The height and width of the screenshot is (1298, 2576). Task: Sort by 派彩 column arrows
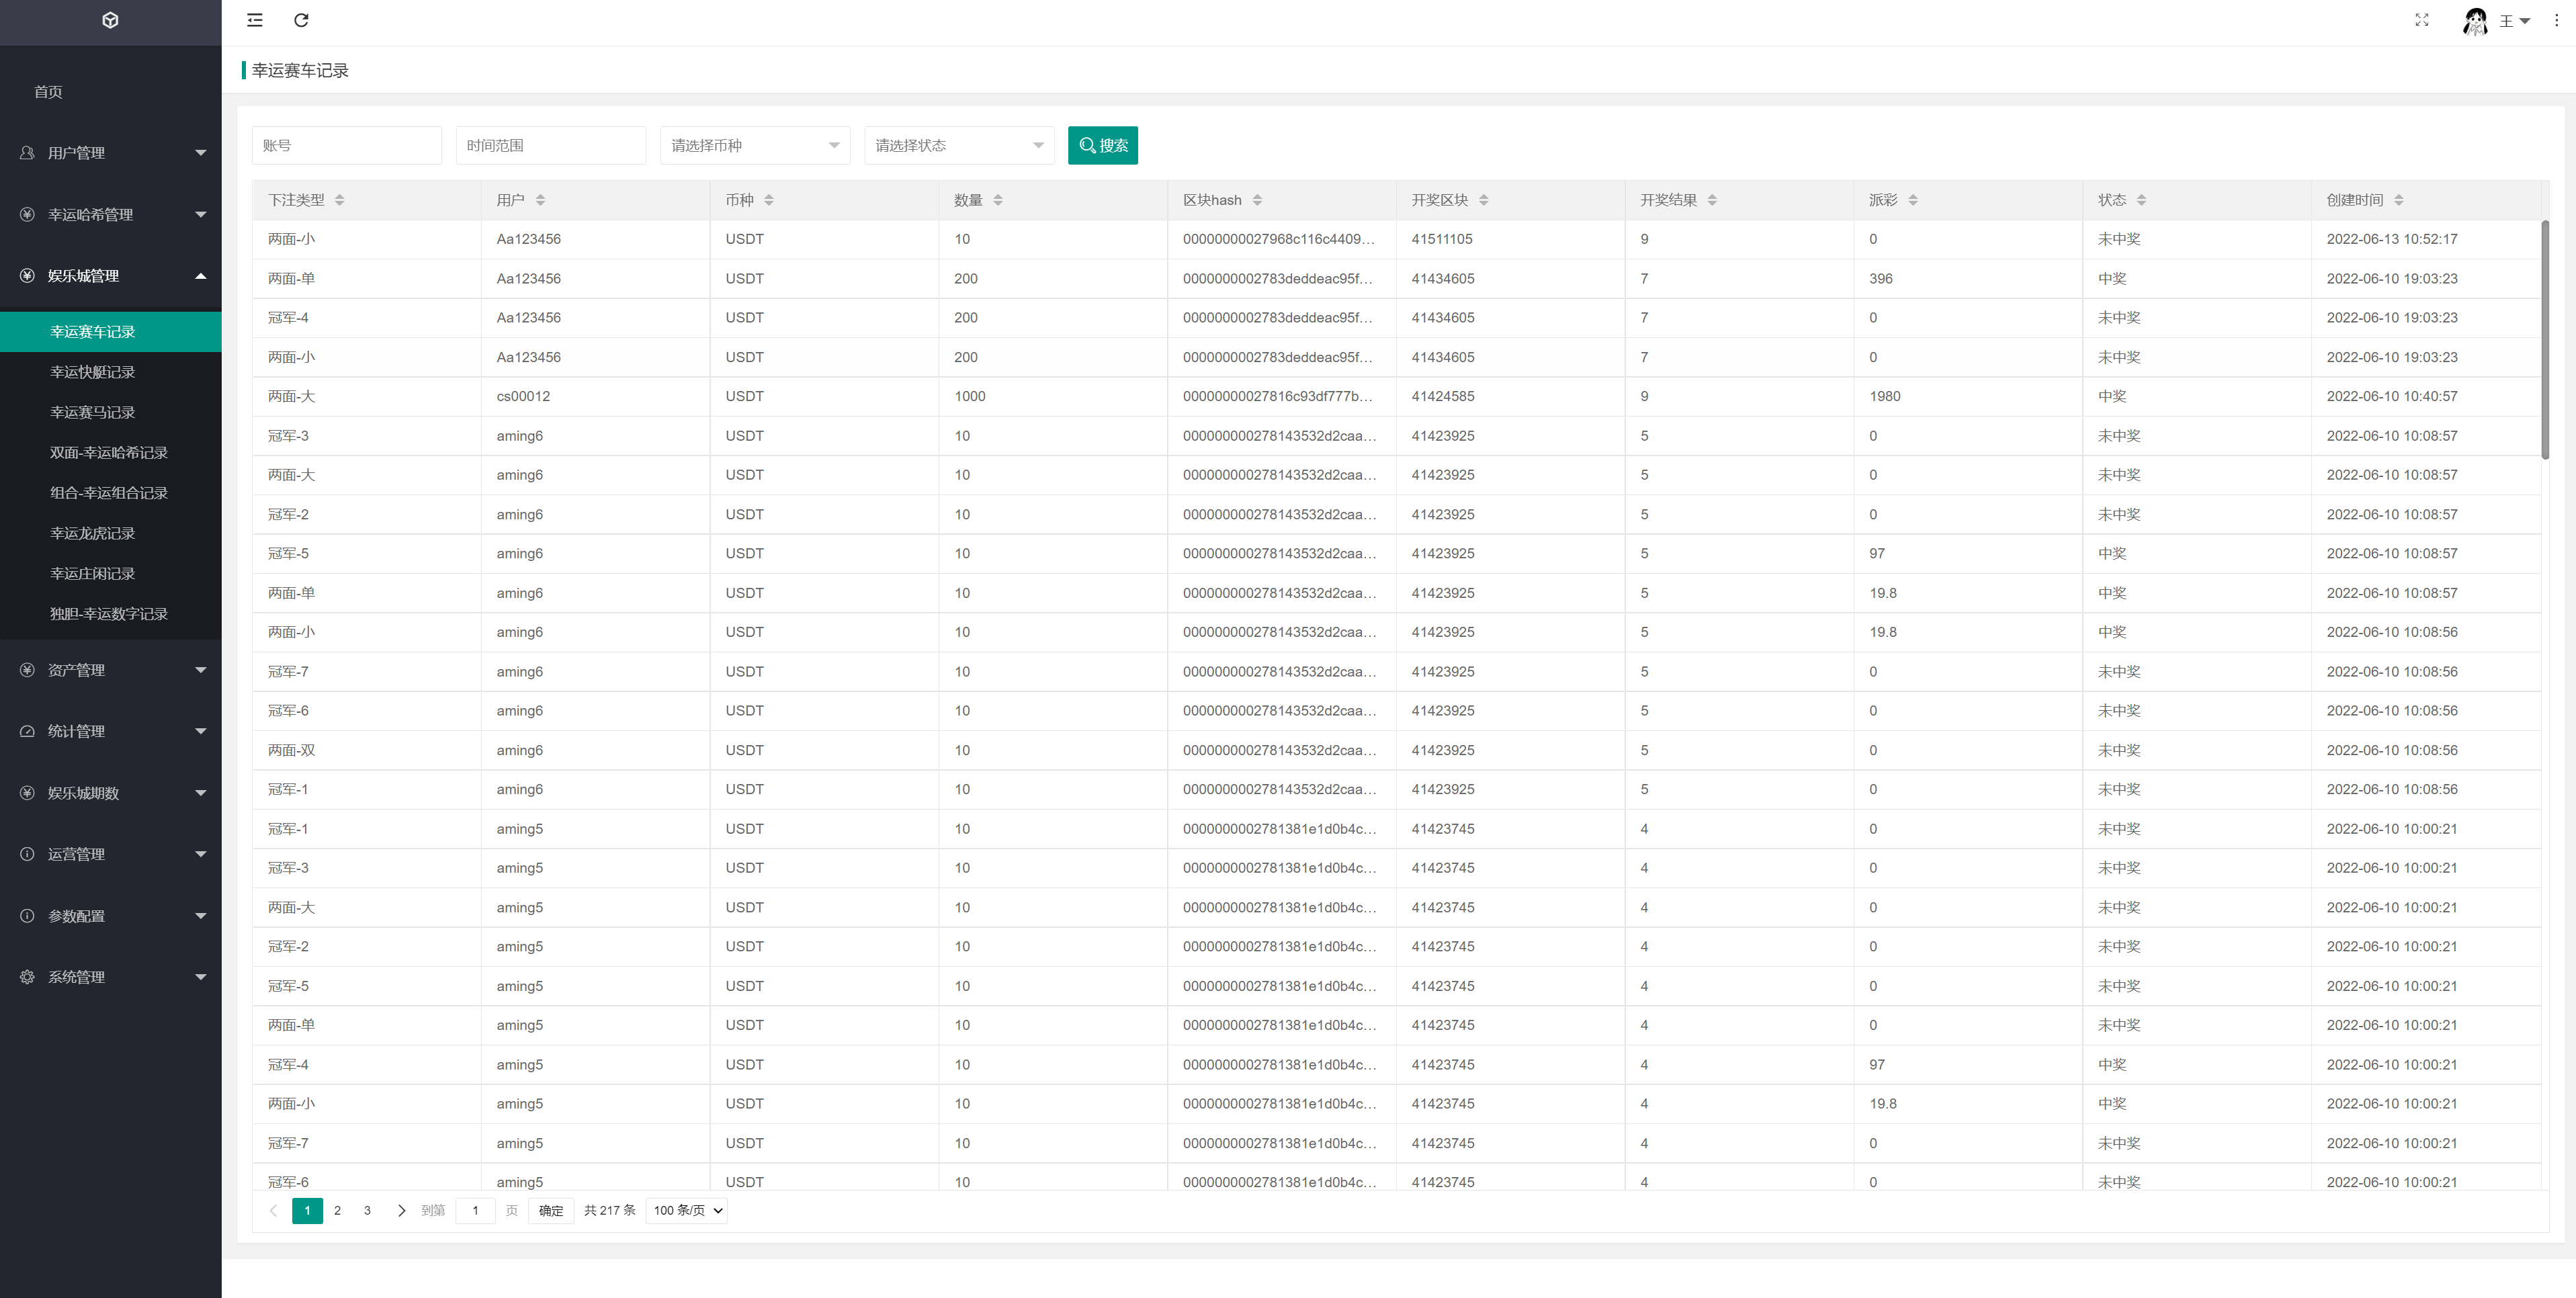[x=1912, y=200]
